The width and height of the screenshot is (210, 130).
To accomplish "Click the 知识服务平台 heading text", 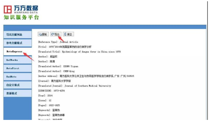I will [21, 17].
